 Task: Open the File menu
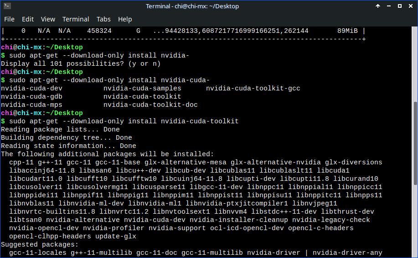(9, 19)
